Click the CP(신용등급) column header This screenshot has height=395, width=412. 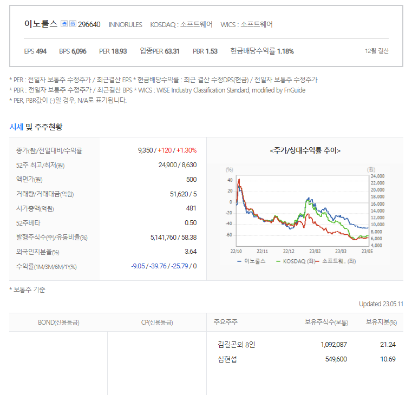[157, 322]
